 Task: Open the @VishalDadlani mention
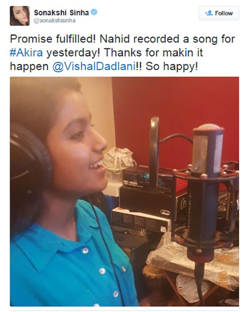94,66
